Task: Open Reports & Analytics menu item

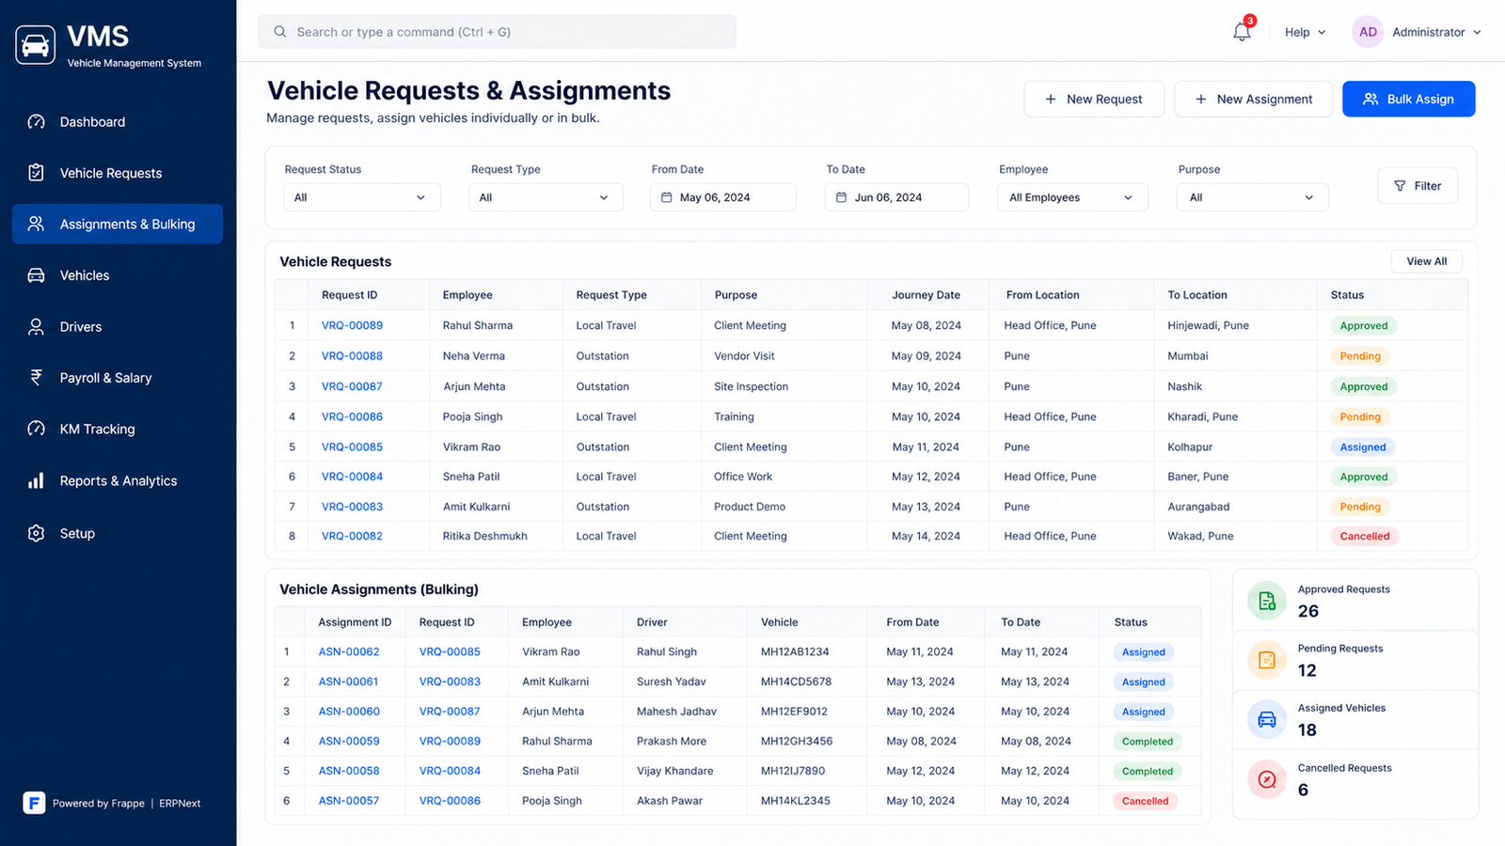Action: (118, 480)
